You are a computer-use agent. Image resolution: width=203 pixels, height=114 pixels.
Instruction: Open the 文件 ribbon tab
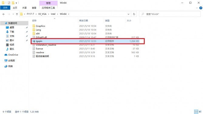(5, 8)
